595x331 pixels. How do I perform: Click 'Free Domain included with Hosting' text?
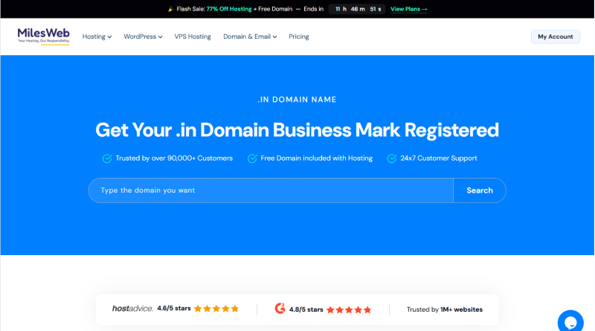pos(317,158)
